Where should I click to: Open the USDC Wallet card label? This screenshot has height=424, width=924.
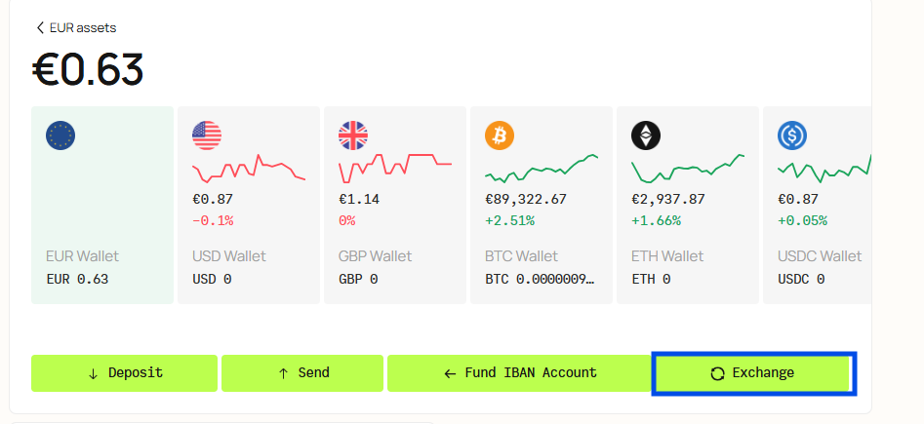[x=820, y=256]
